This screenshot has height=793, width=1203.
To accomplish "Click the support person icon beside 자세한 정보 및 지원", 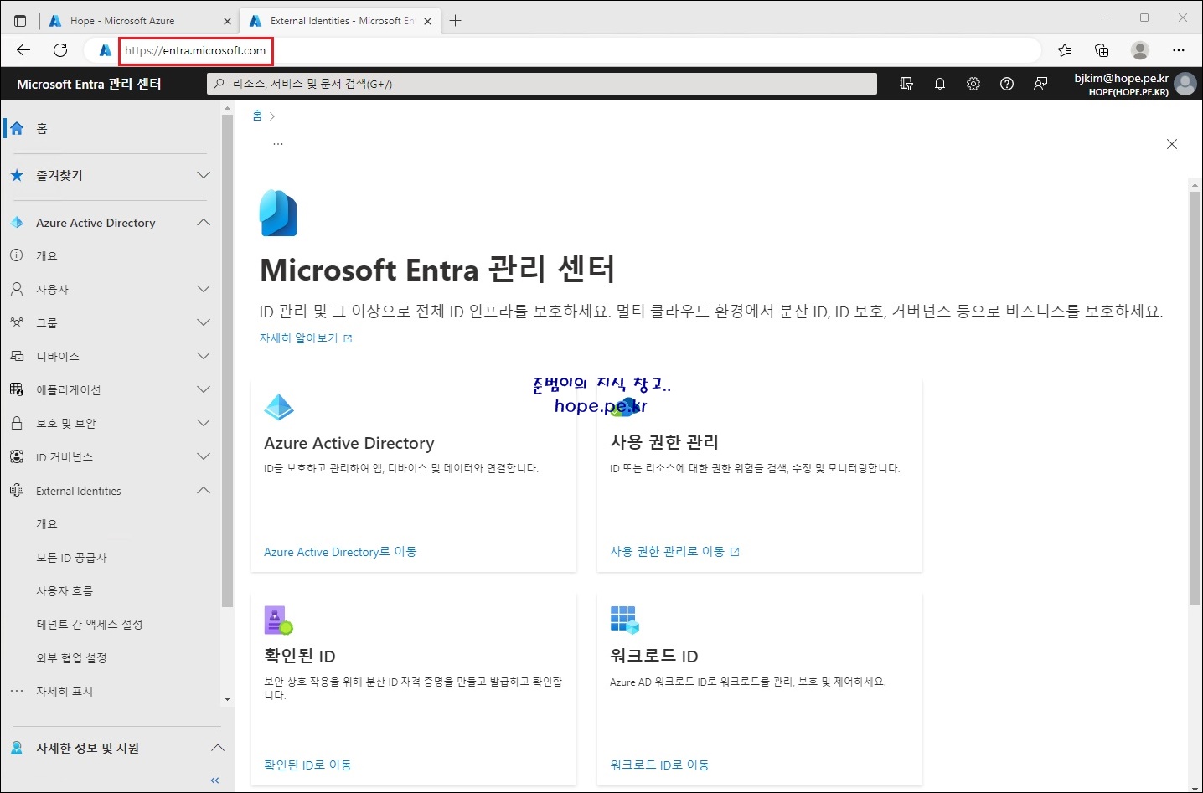I will coord(17,748).
